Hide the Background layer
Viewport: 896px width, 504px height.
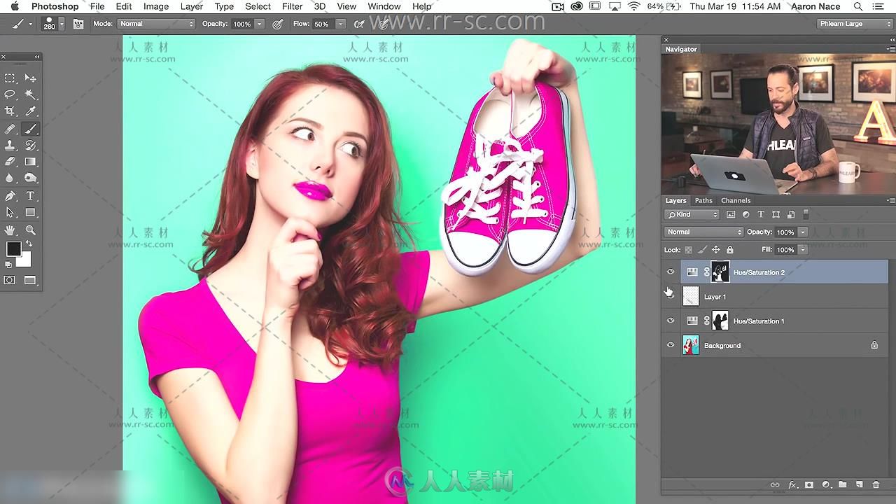point(671,346)
